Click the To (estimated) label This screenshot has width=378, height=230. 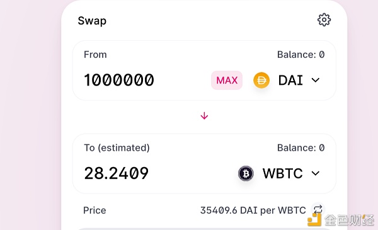click(x=117, y=148)
